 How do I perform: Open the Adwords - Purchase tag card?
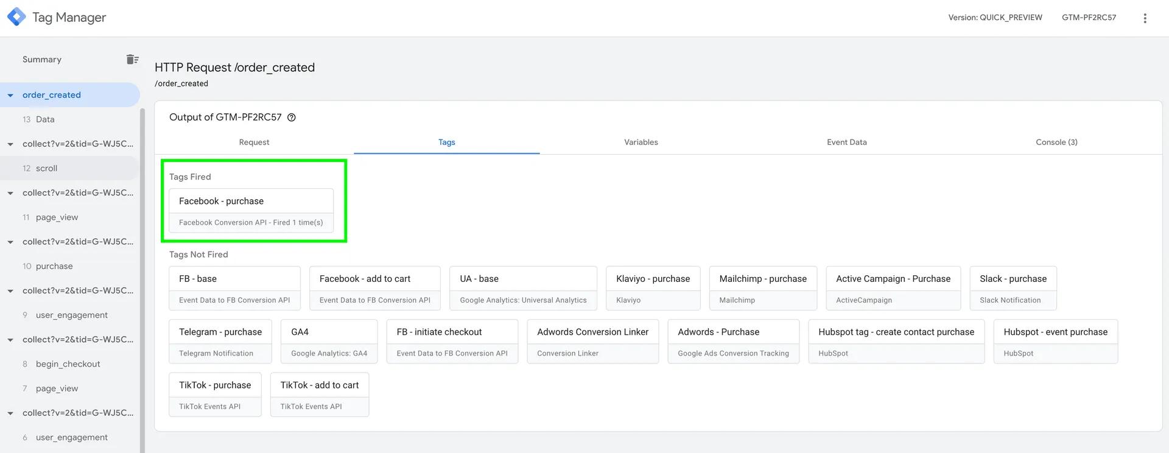click(733, 342)
